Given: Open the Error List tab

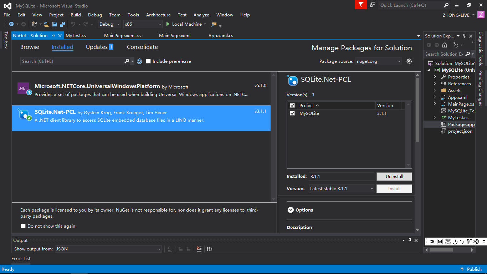Looking at the screenshot, I should pyautogui.click(x=21, y=259).
